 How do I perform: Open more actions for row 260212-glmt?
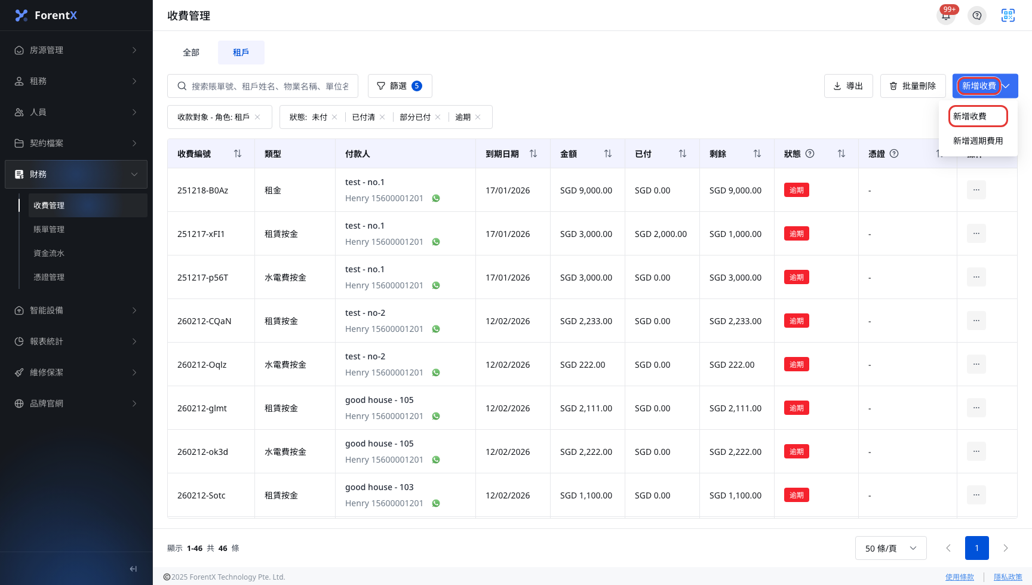coord(976,408)
